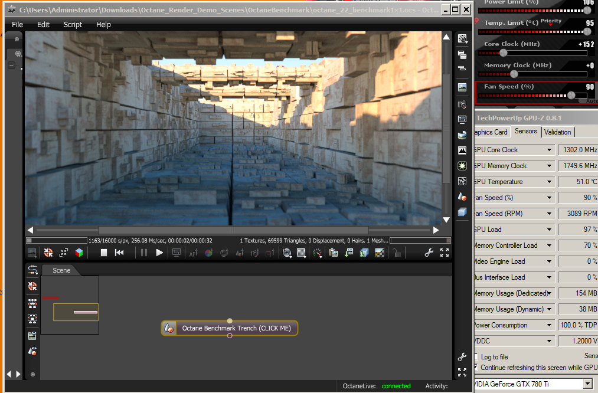Click the Memory Clock (MHz) slider handle
Screen dimensions: 598x393
coord(514,74)
